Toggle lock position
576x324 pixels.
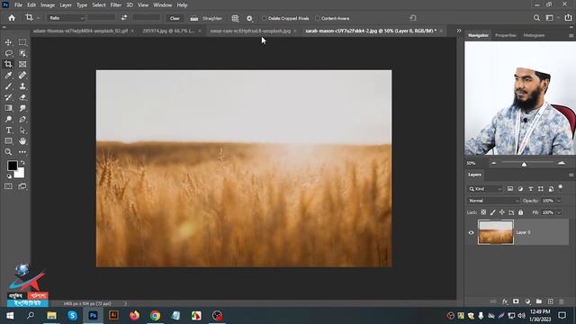pos(502,212)
